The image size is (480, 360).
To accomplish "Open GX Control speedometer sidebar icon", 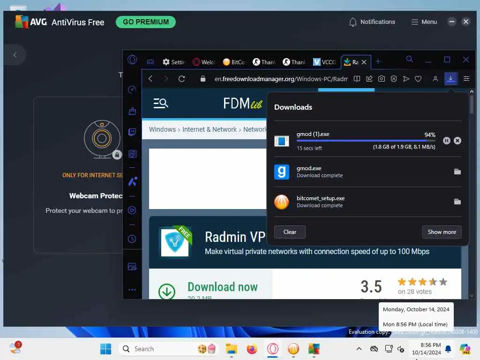I will [132, 90].
